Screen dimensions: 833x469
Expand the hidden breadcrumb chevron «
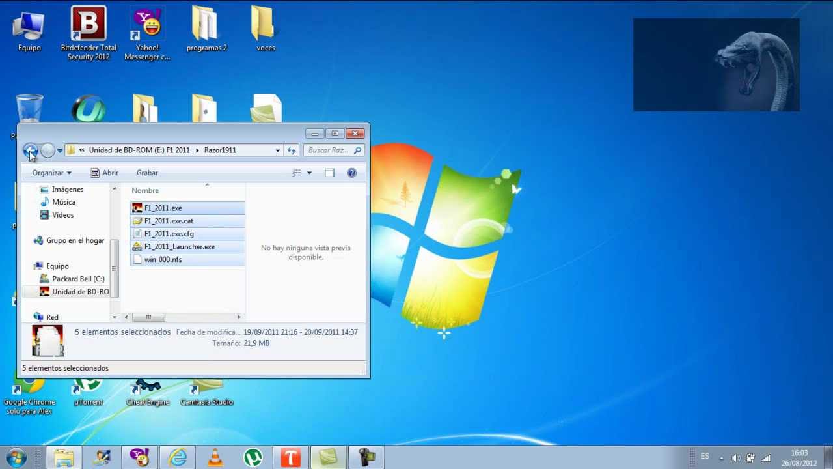pyautogui.click(x=82, y=150)
